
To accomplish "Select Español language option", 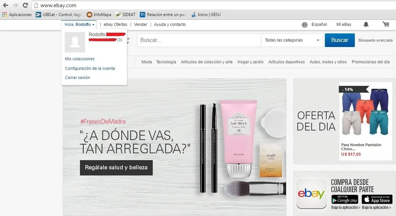I will coord(319,25).
